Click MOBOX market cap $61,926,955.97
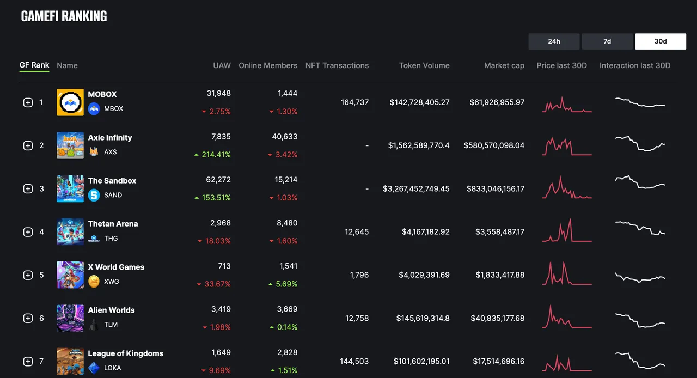This screenshot has width=697, height=378. pos(497,102)
